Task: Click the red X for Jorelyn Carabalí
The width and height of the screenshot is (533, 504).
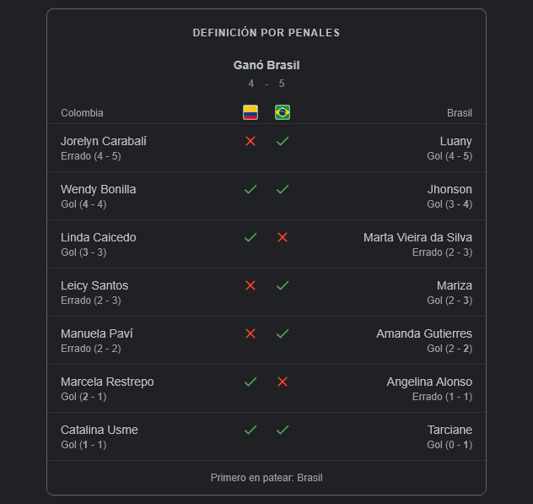Action: point(250,141)
